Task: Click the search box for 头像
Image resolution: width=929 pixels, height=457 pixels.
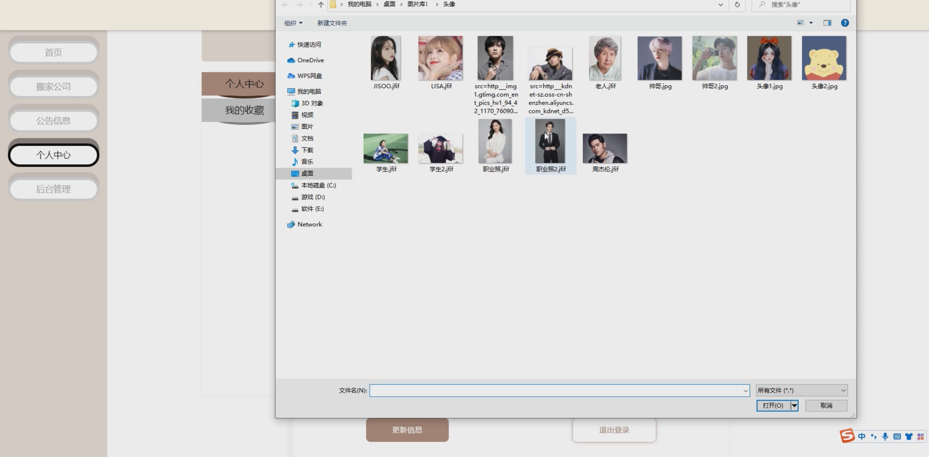Action: (801, 5)
